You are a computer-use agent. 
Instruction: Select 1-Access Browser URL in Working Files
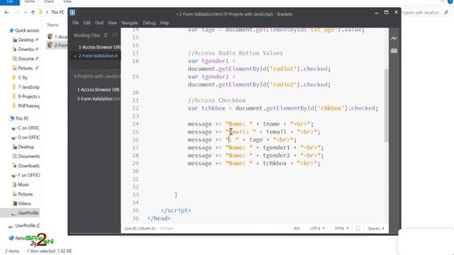point(99,47)
